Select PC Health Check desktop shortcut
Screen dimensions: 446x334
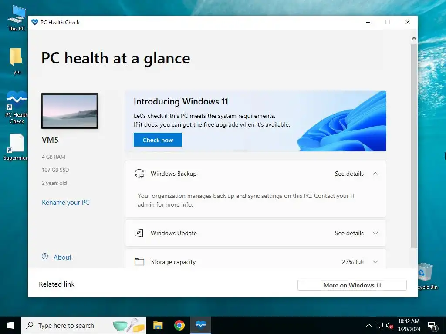[17, 107]
